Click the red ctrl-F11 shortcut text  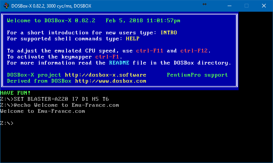click(150, 51)
